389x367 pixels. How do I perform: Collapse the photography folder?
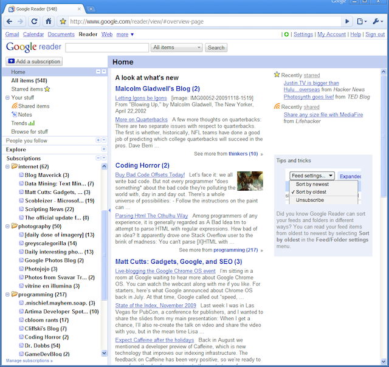pyautogui.click(x=7, y=226)
